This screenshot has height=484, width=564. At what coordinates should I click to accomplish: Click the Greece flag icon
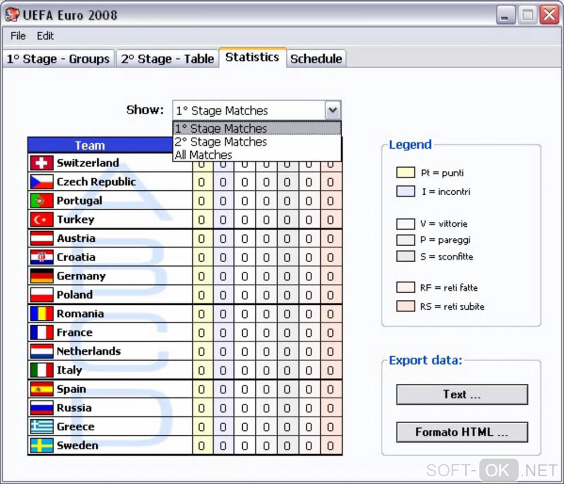41,426
